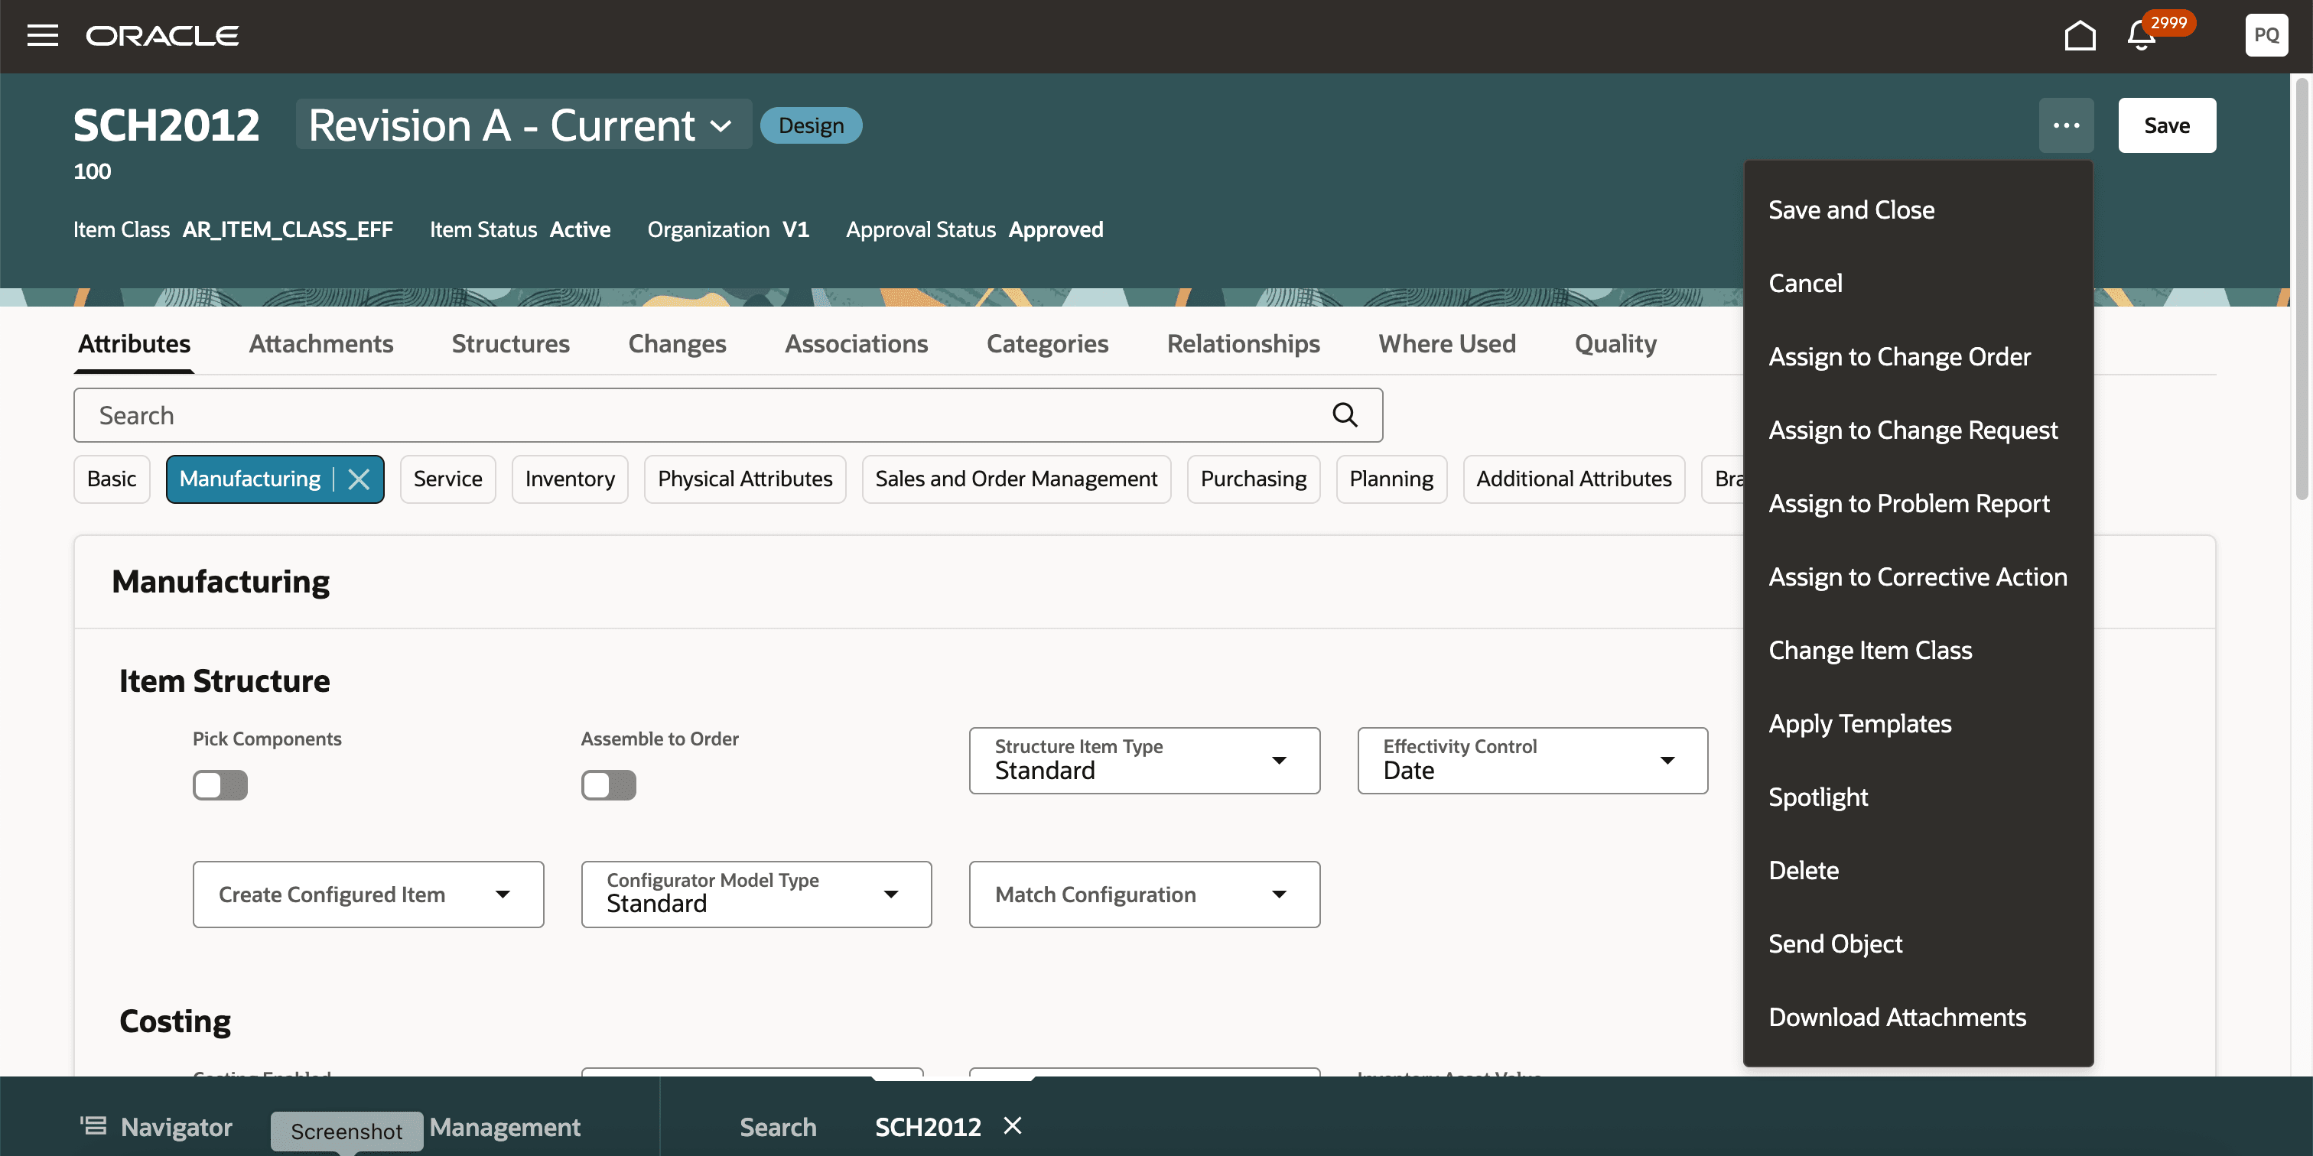Image resolution: width=2313 pixels, height=1156 pixels.
Task: Open the hamburger navigation menu
Action: [42, 36]
